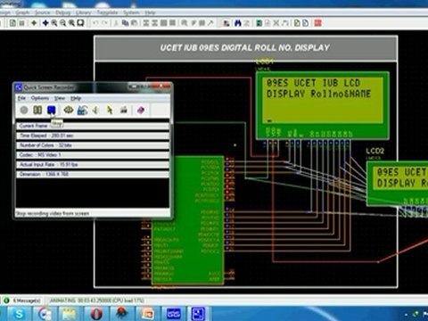This screenshot has height=321, width=428.
Task: Click the Quick Screen Recorder taskbar icon
Action: tap(199, 314)
